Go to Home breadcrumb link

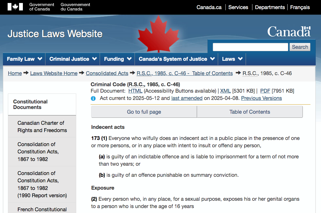[x=15, y=73]
